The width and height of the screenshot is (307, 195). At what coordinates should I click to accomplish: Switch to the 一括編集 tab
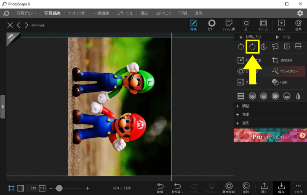(x=101, y=13)
